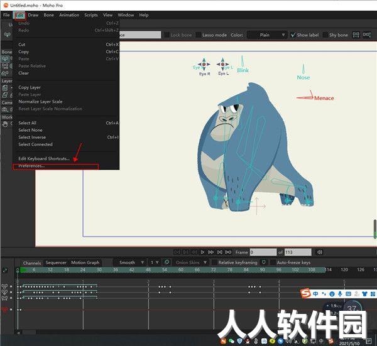Image resolution: width=377 pixels, height=346 pixels.
Task: Open the File menu
Action: click(6, 15)
